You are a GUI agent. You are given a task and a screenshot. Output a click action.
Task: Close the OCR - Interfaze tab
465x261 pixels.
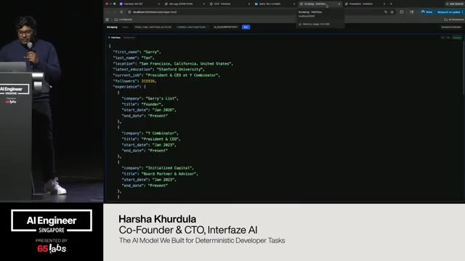(x=249, y=4)
